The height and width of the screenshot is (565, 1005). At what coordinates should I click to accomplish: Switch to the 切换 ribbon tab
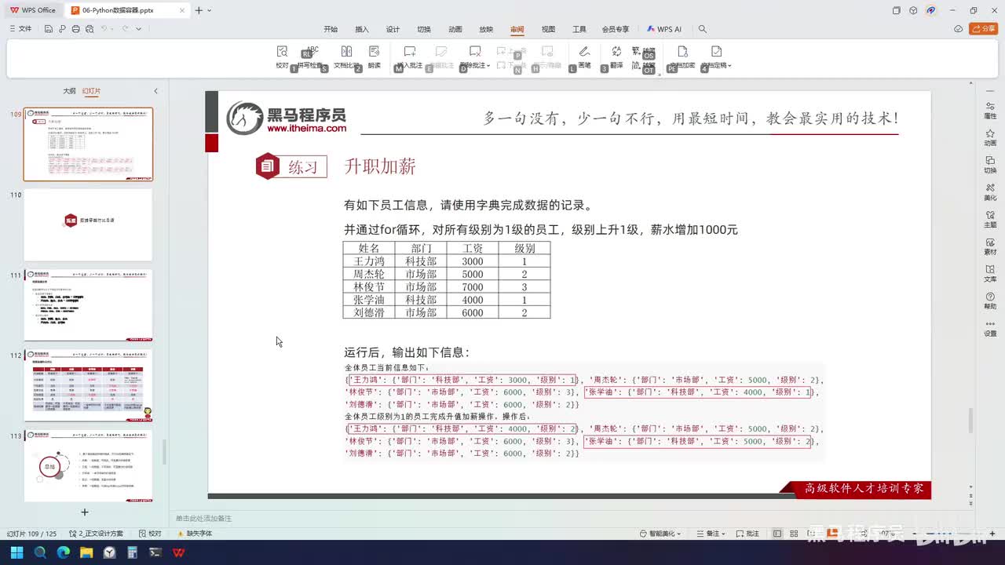(424, 29)
